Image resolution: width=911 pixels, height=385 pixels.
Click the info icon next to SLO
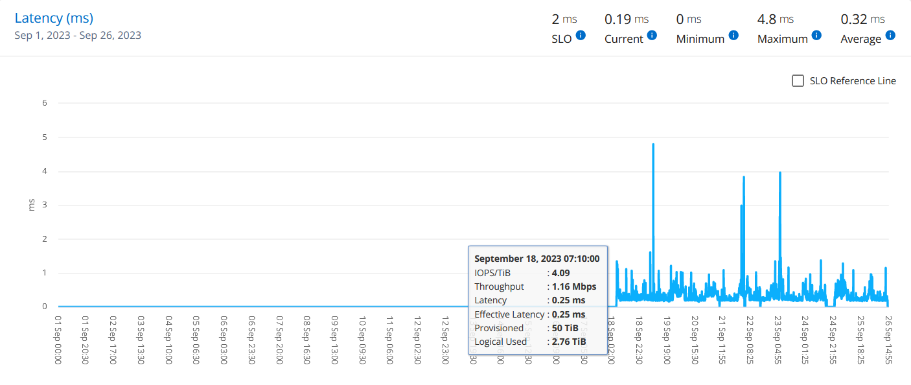pos(581,36)
